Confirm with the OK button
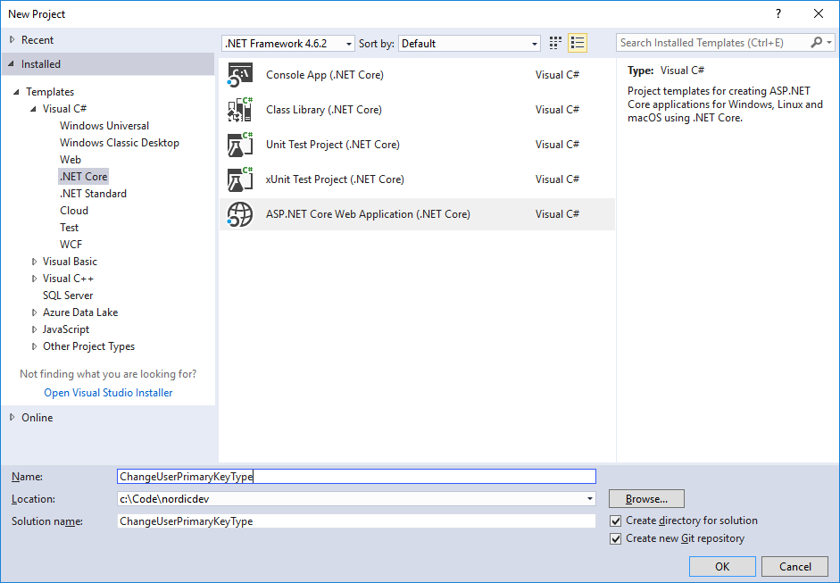Screen dimensions: 840x583 click(x=721, y=566)
